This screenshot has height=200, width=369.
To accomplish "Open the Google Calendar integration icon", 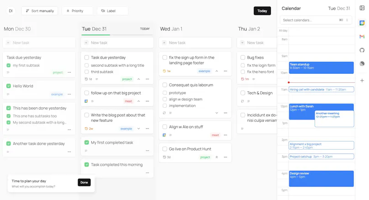I will (362, 23).
